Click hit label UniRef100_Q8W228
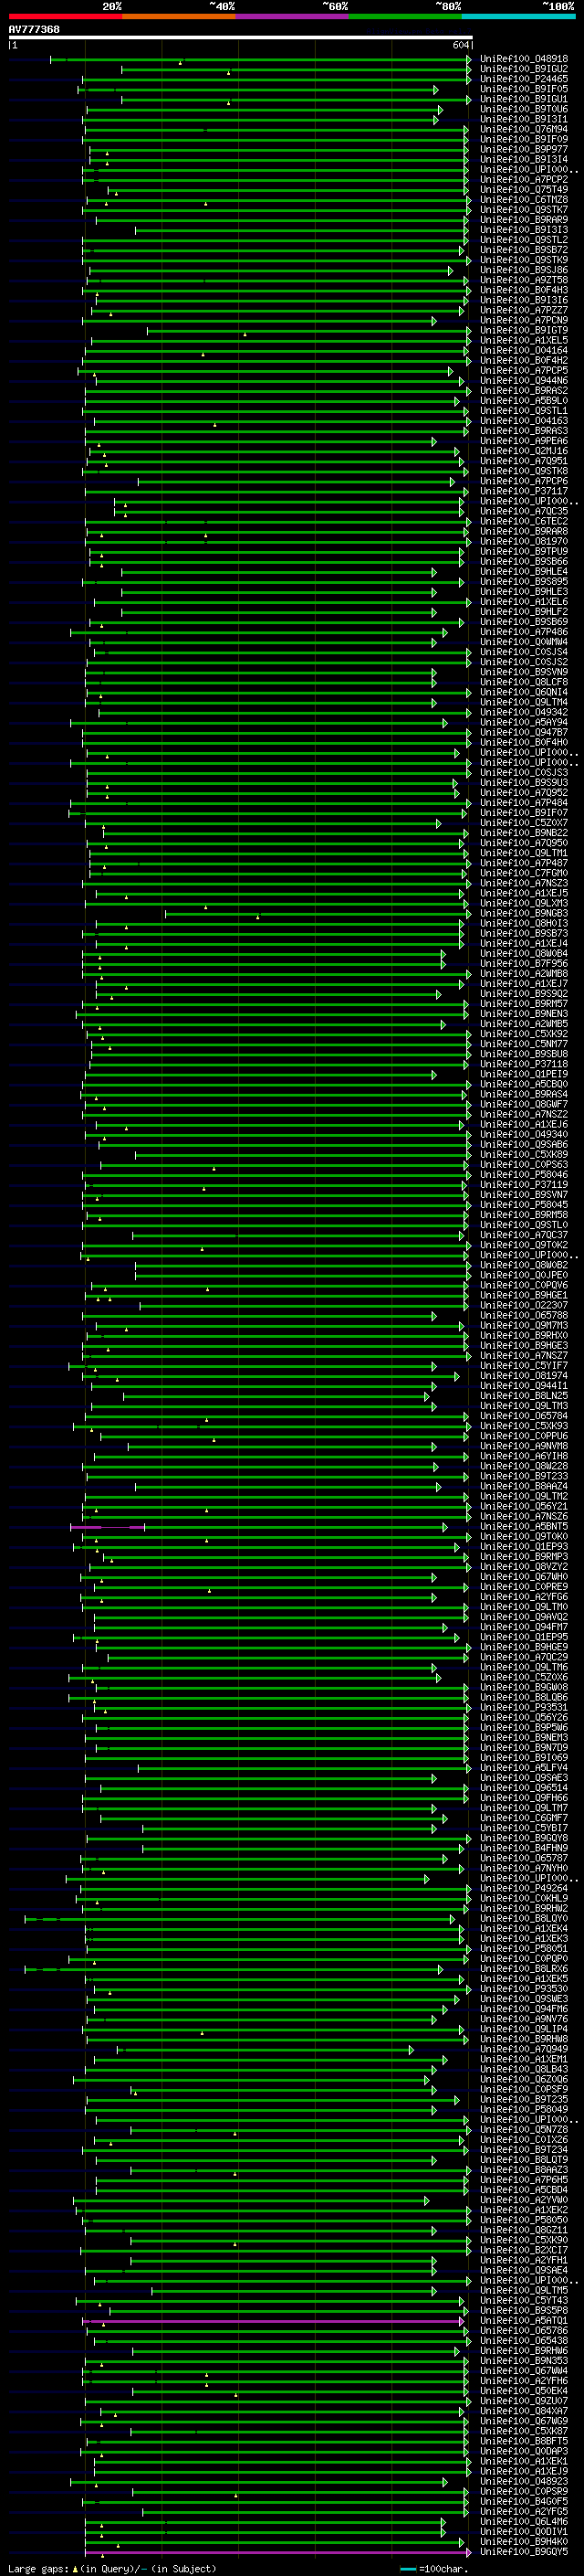 coord(524,1466)
